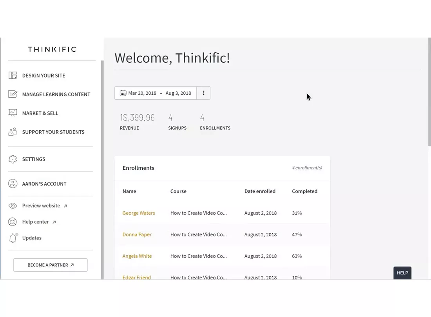Open George Waters student profile
This screenshot has height=317, width=431.
[x=139, y=213]
